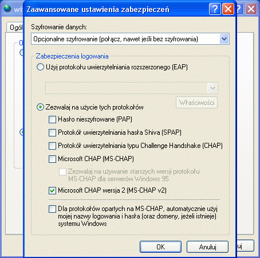Expand the disabled EAP type dropdown

click(x=212, y=88)
